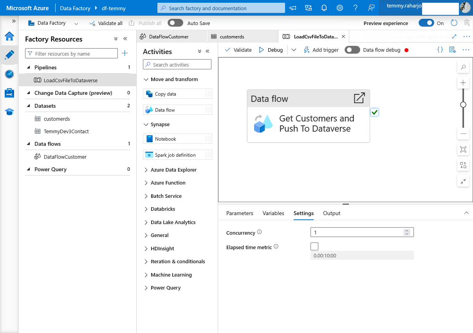Expand the Azure Data Explorer activities group
The image size is (473, 333).
point(146,170)
